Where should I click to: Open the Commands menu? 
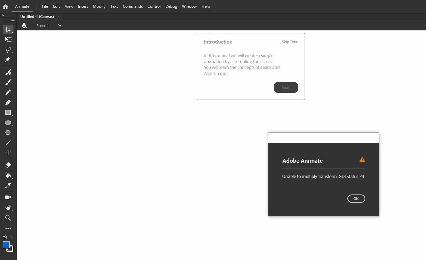pyautogui.click(x=133, y=6)
